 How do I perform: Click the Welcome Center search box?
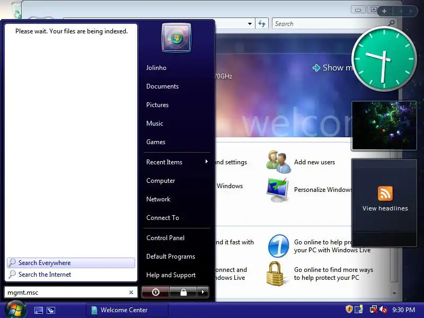coord(330,24)
